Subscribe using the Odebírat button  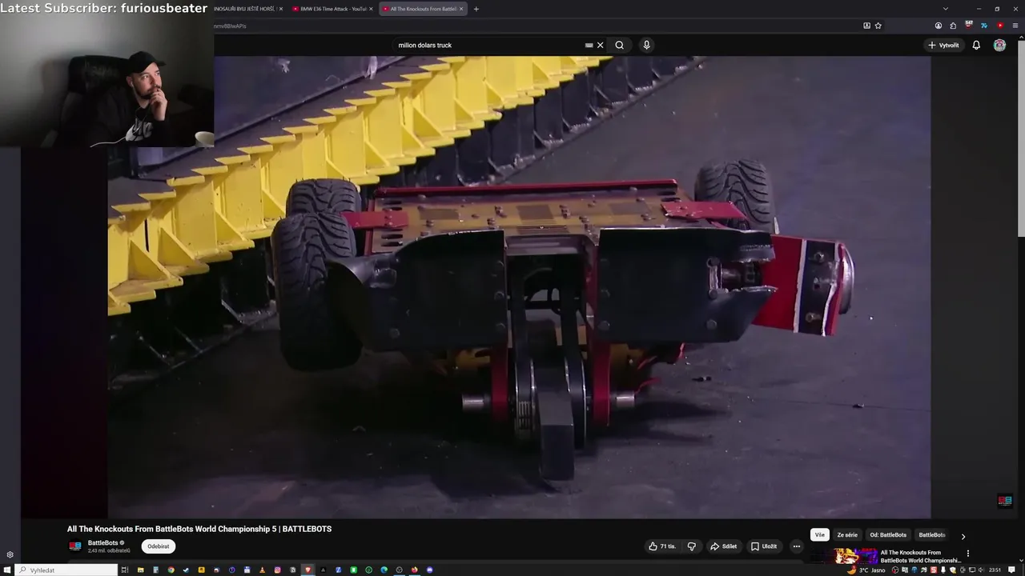coord(159,546)
